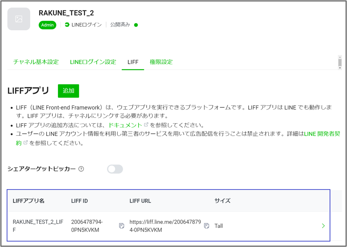Open the チャネル基本設定 tab
The image size is (347, 247).
36,62
